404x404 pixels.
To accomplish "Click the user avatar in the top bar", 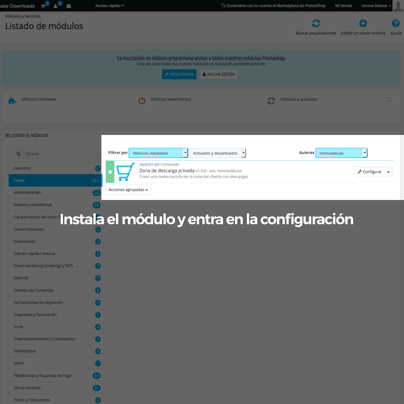I will pyautogui.click(x=398, y=6).
